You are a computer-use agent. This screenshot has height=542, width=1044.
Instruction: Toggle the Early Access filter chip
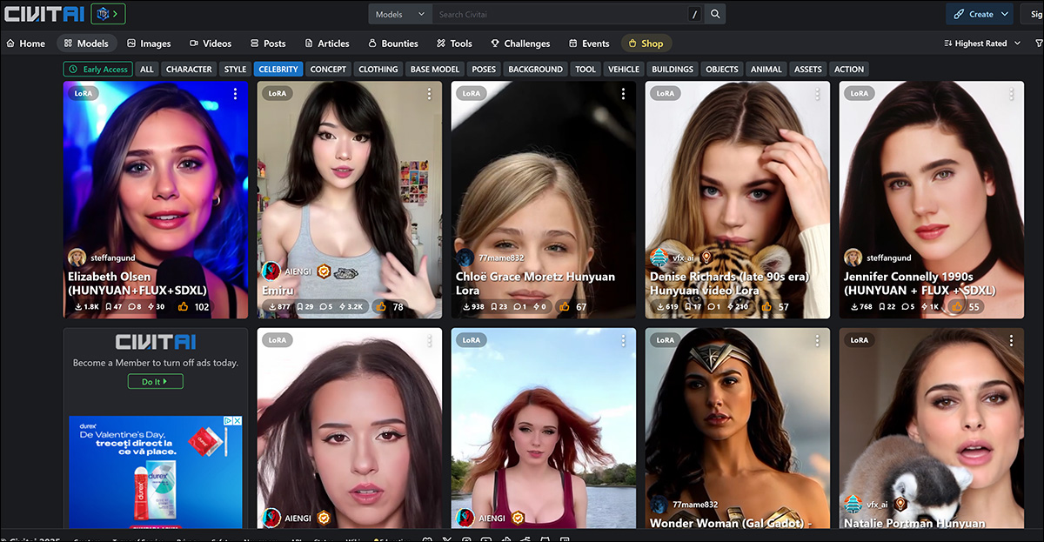tap(97, 70)
